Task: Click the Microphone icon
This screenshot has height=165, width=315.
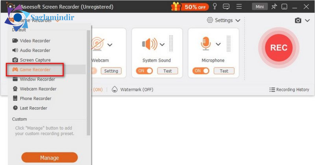Action: tap(206, 43)
